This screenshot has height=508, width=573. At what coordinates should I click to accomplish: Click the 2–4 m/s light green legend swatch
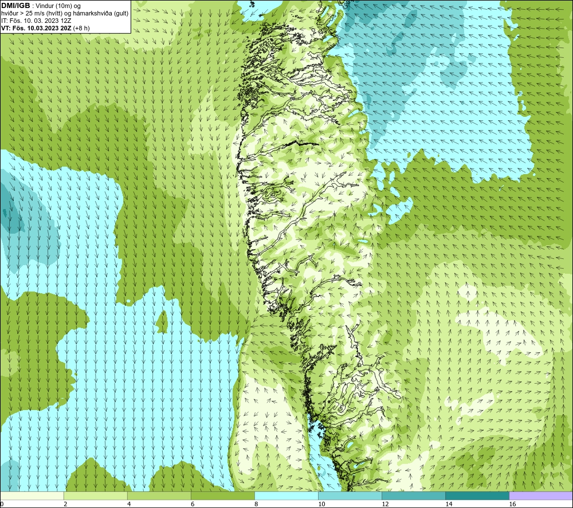point(95,495)
